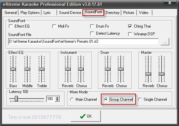Click the Instrument Chorus slider handle
Screen dimensions: 179x126
pyautogui.click(x=81, y=69)
